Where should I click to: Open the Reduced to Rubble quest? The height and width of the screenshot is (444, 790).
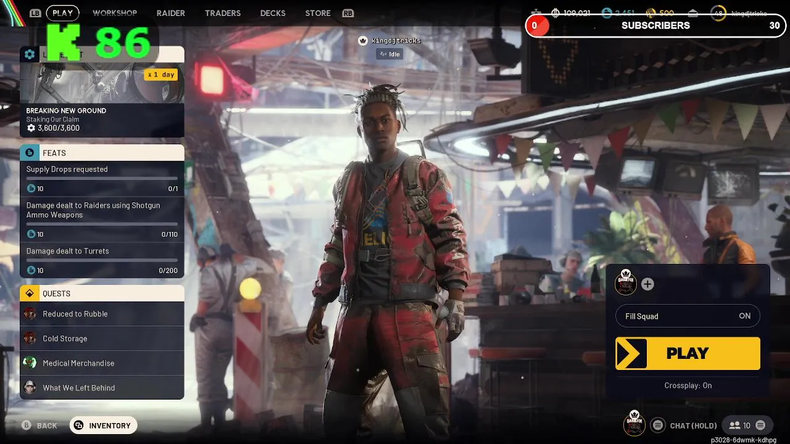(x=102, y=314)
